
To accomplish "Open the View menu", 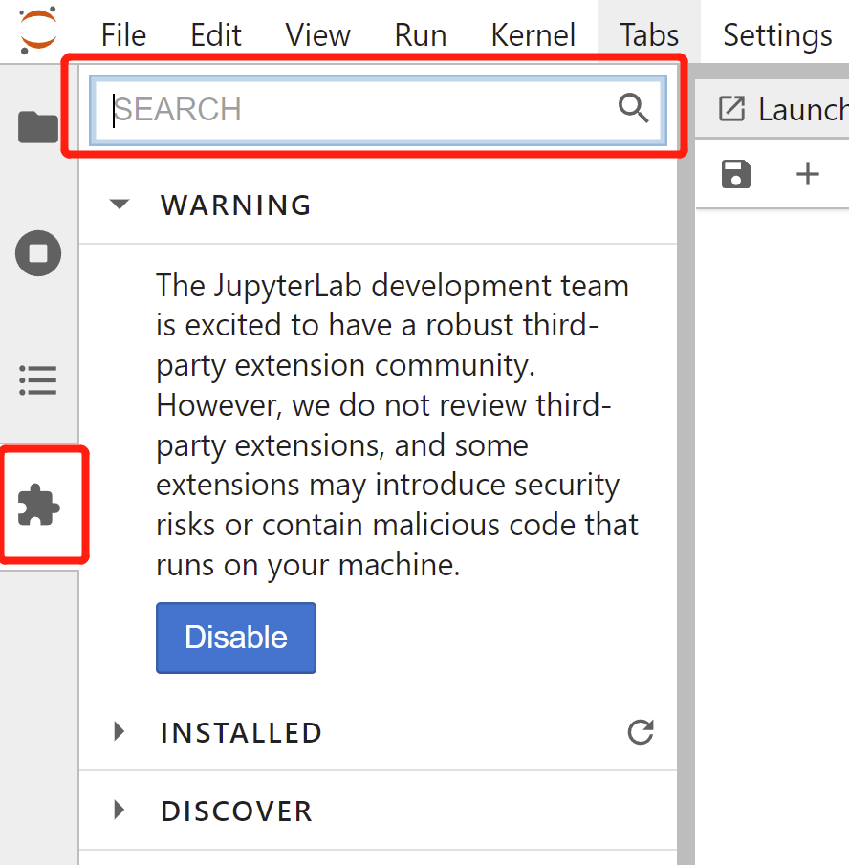I will tap(317, 35).
